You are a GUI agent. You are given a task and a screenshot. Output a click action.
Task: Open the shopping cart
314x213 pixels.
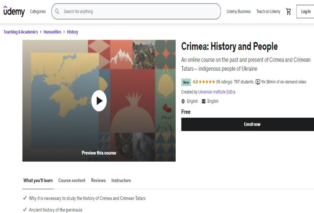point(289,11)
